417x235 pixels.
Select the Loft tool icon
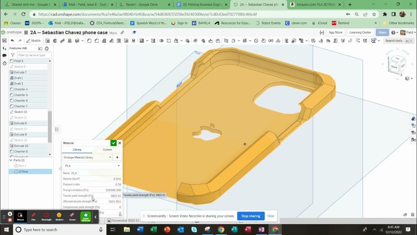70,41
